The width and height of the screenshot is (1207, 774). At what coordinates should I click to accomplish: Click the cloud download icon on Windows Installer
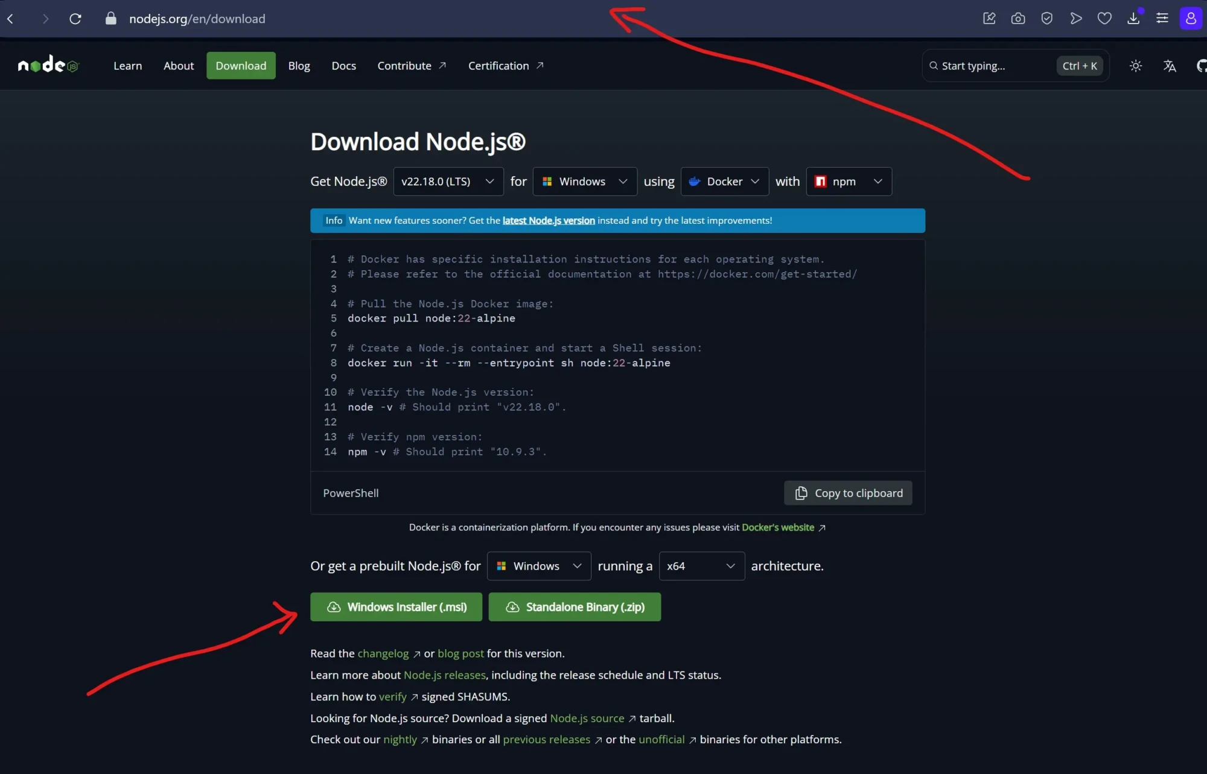coord(334,607)
